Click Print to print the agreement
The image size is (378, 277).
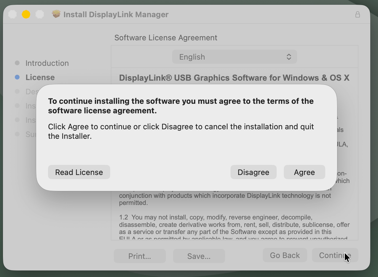coord(140,256)
